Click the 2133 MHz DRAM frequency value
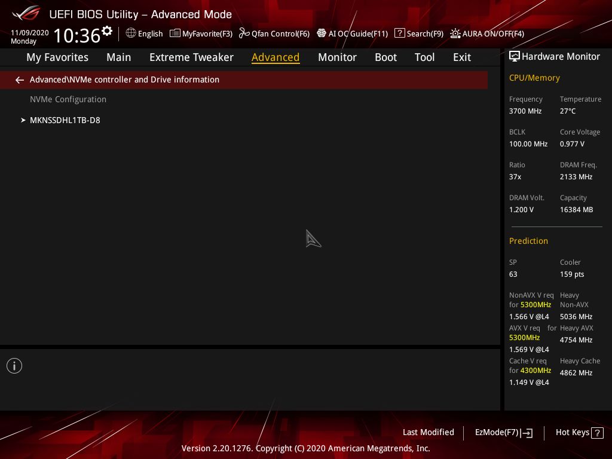 click(x=576, y=177)
